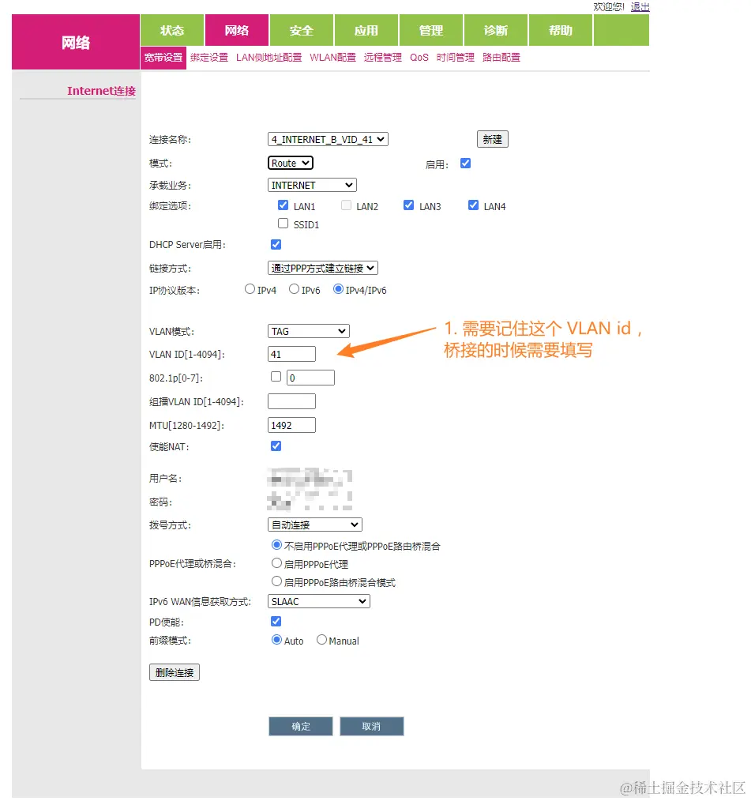
Task: Click the 密码 field
Action: coord(310,502)
